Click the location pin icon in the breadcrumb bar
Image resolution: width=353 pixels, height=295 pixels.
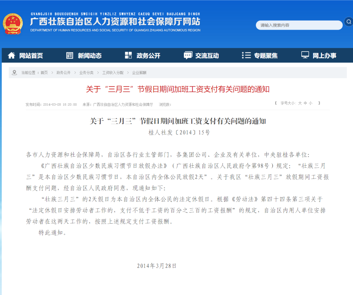coord(14,72)
